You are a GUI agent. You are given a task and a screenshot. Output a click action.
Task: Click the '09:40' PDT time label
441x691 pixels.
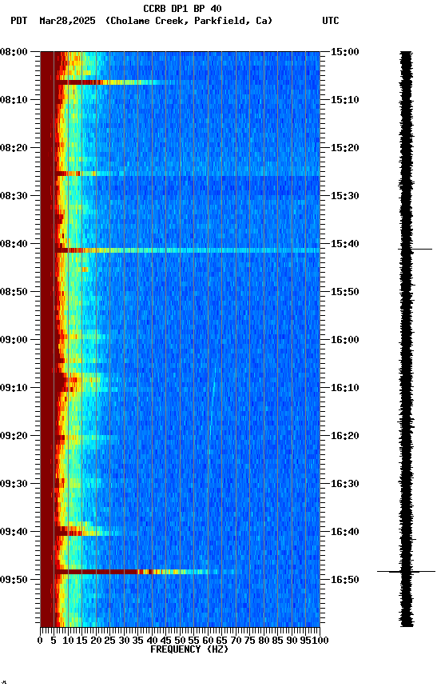click(14, 533)
